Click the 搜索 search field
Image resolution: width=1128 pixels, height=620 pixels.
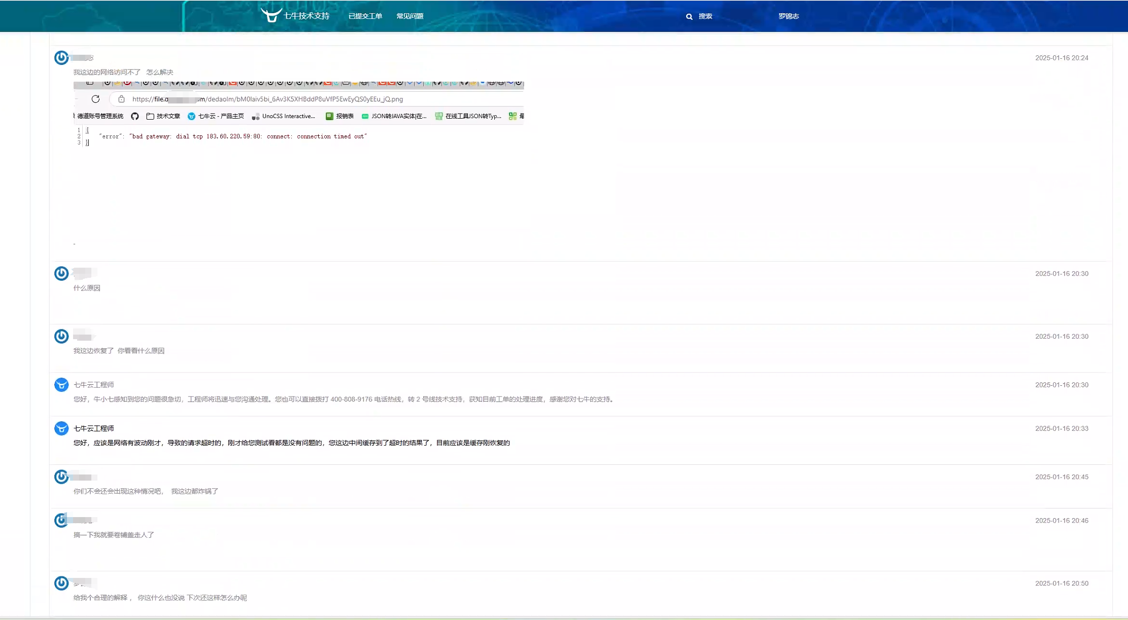pos(705,16)
